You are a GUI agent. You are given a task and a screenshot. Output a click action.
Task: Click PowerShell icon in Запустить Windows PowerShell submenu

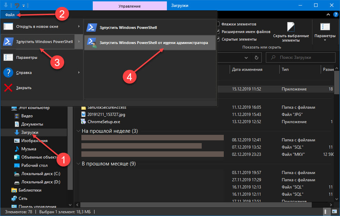click(x=91, y=28)
